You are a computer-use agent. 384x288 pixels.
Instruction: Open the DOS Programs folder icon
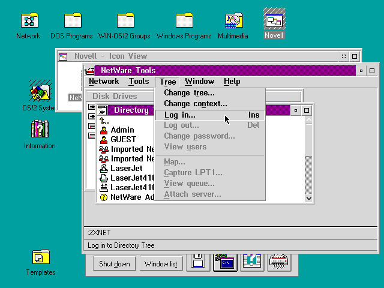click(73, 20)
